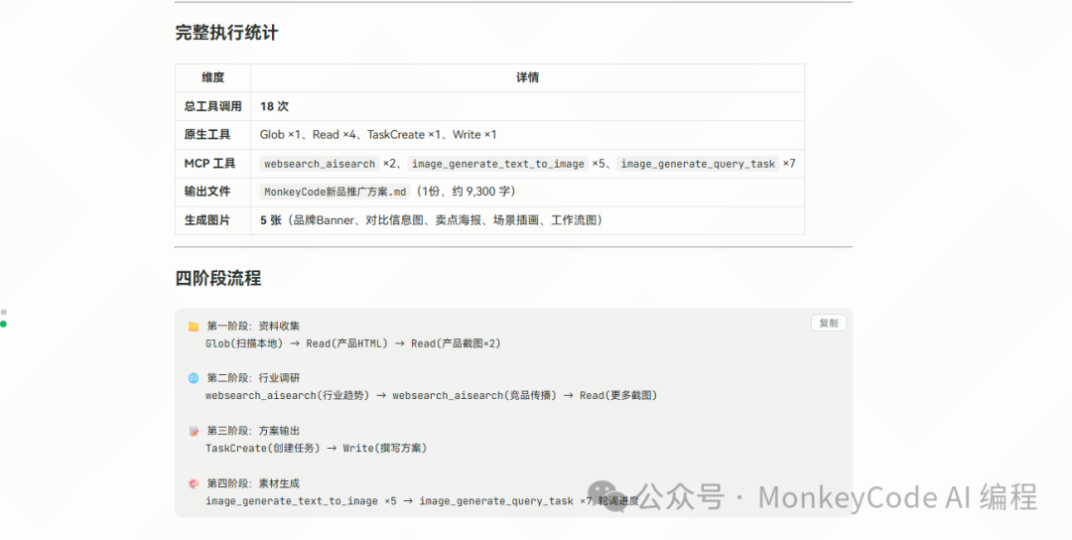Screen dimensions: 1072x540
Task: Click the 四阶段流程 heading
Action: tap(218, 278)
